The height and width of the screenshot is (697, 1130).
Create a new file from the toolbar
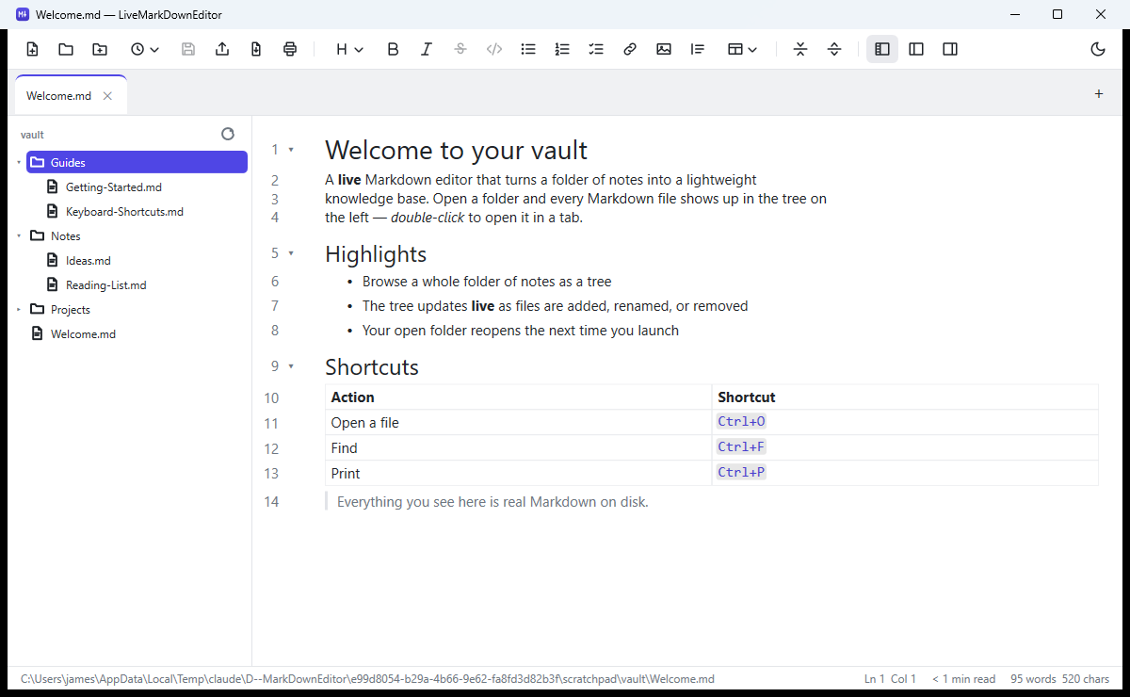[32, 50]
